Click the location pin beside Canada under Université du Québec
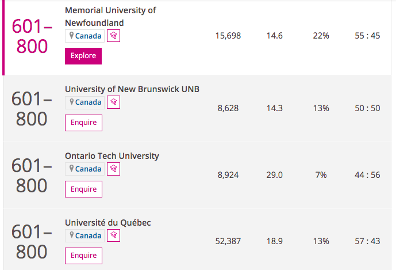This screenshot has height=270, width=396. 71,235
